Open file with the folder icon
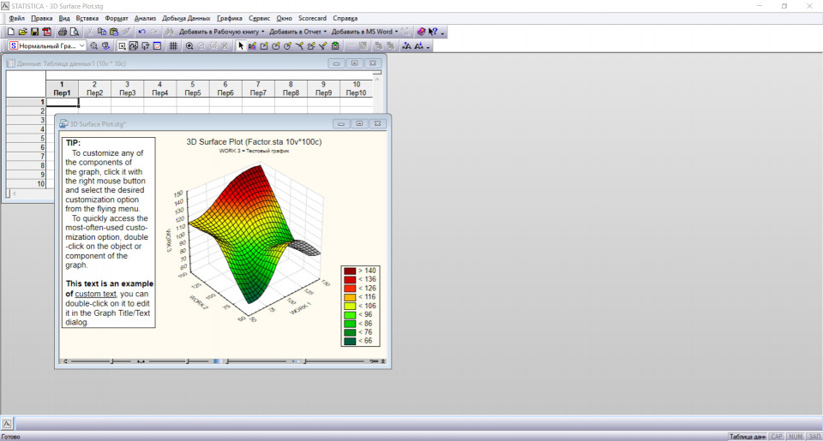The image size is (823, 441). pyautogui.click(x=22, y=32)
